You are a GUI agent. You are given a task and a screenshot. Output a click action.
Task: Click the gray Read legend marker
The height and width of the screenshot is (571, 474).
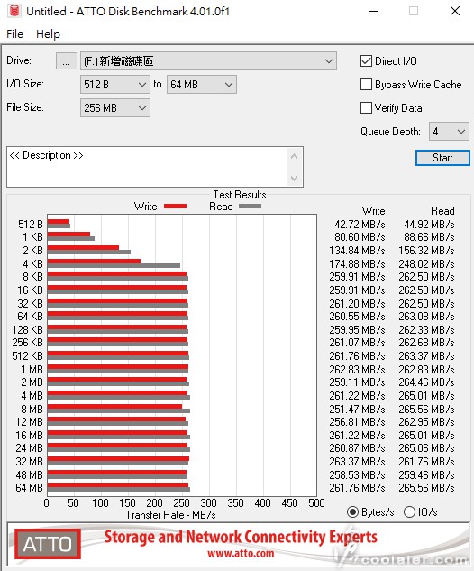point(250,207)
